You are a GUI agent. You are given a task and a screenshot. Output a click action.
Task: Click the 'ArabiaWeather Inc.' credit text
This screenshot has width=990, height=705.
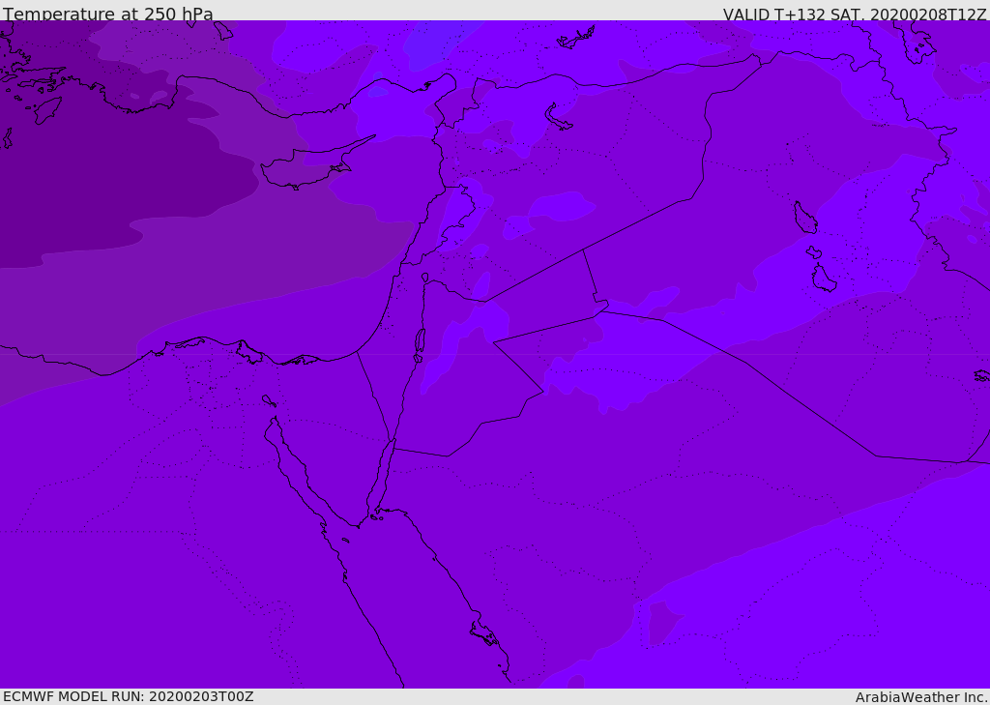(921, 697)
